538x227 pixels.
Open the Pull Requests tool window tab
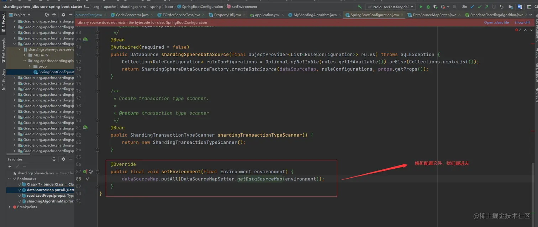coord(3,50)
